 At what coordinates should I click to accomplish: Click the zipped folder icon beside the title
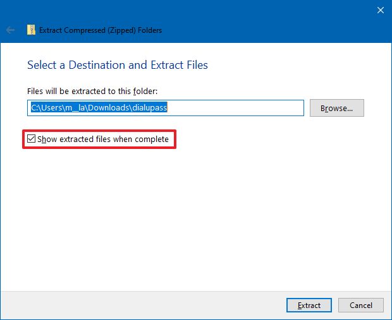[31, 30]
